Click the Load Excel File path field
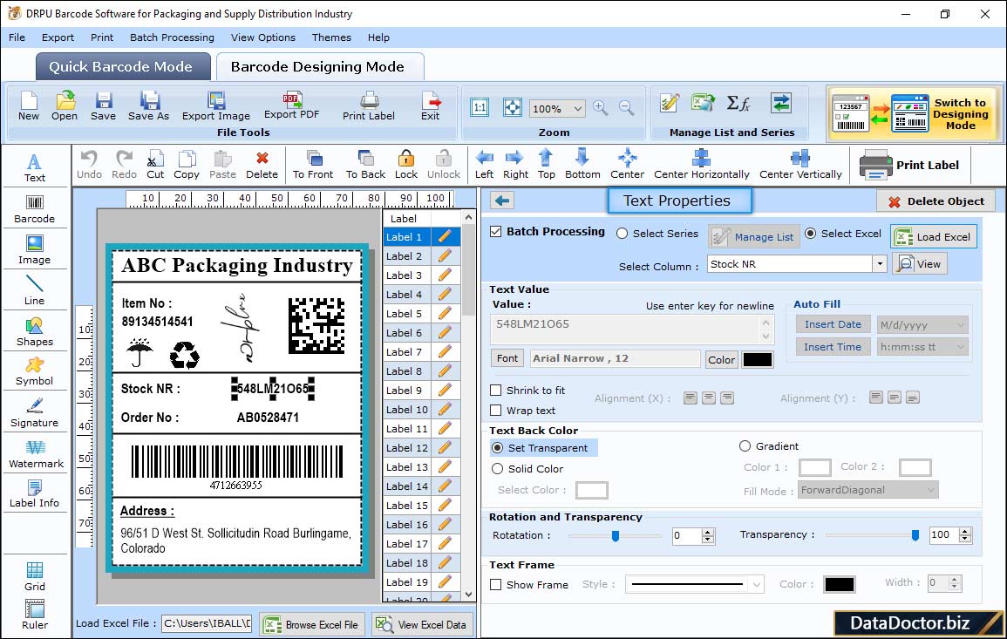1007x639 pixels. point(206,623)
